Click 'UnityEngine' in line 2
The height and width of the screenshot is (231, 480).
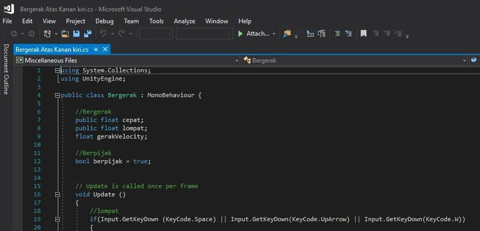(x=102, y=79)
